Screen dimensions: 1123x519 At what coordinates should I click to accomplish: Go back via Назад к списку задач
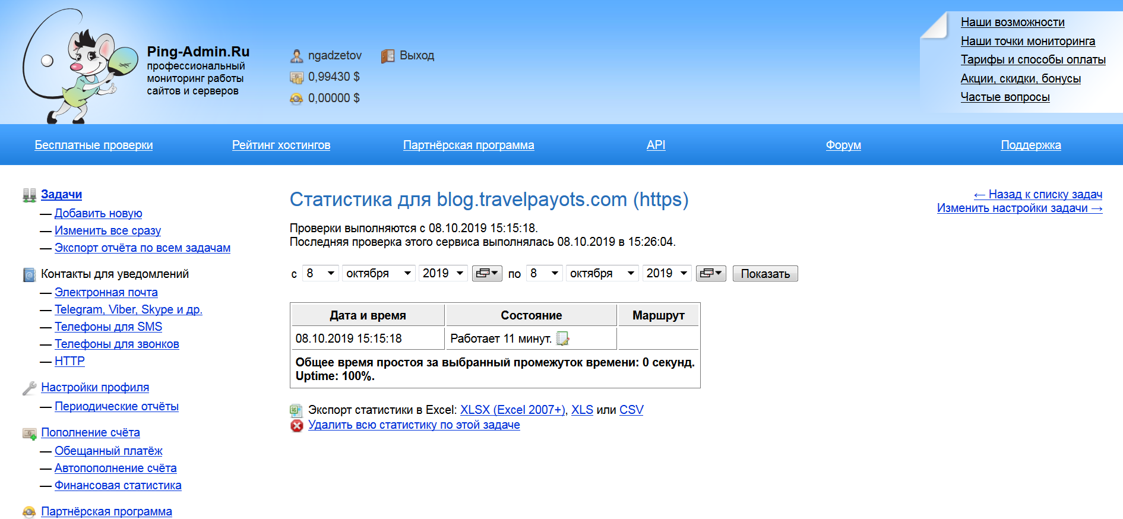1038,194
